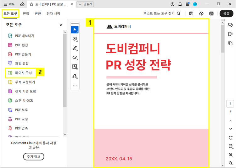This screenshot has width=236, height=168.
Task: Switch to the 편집 tab
Action: coord(26,14)
